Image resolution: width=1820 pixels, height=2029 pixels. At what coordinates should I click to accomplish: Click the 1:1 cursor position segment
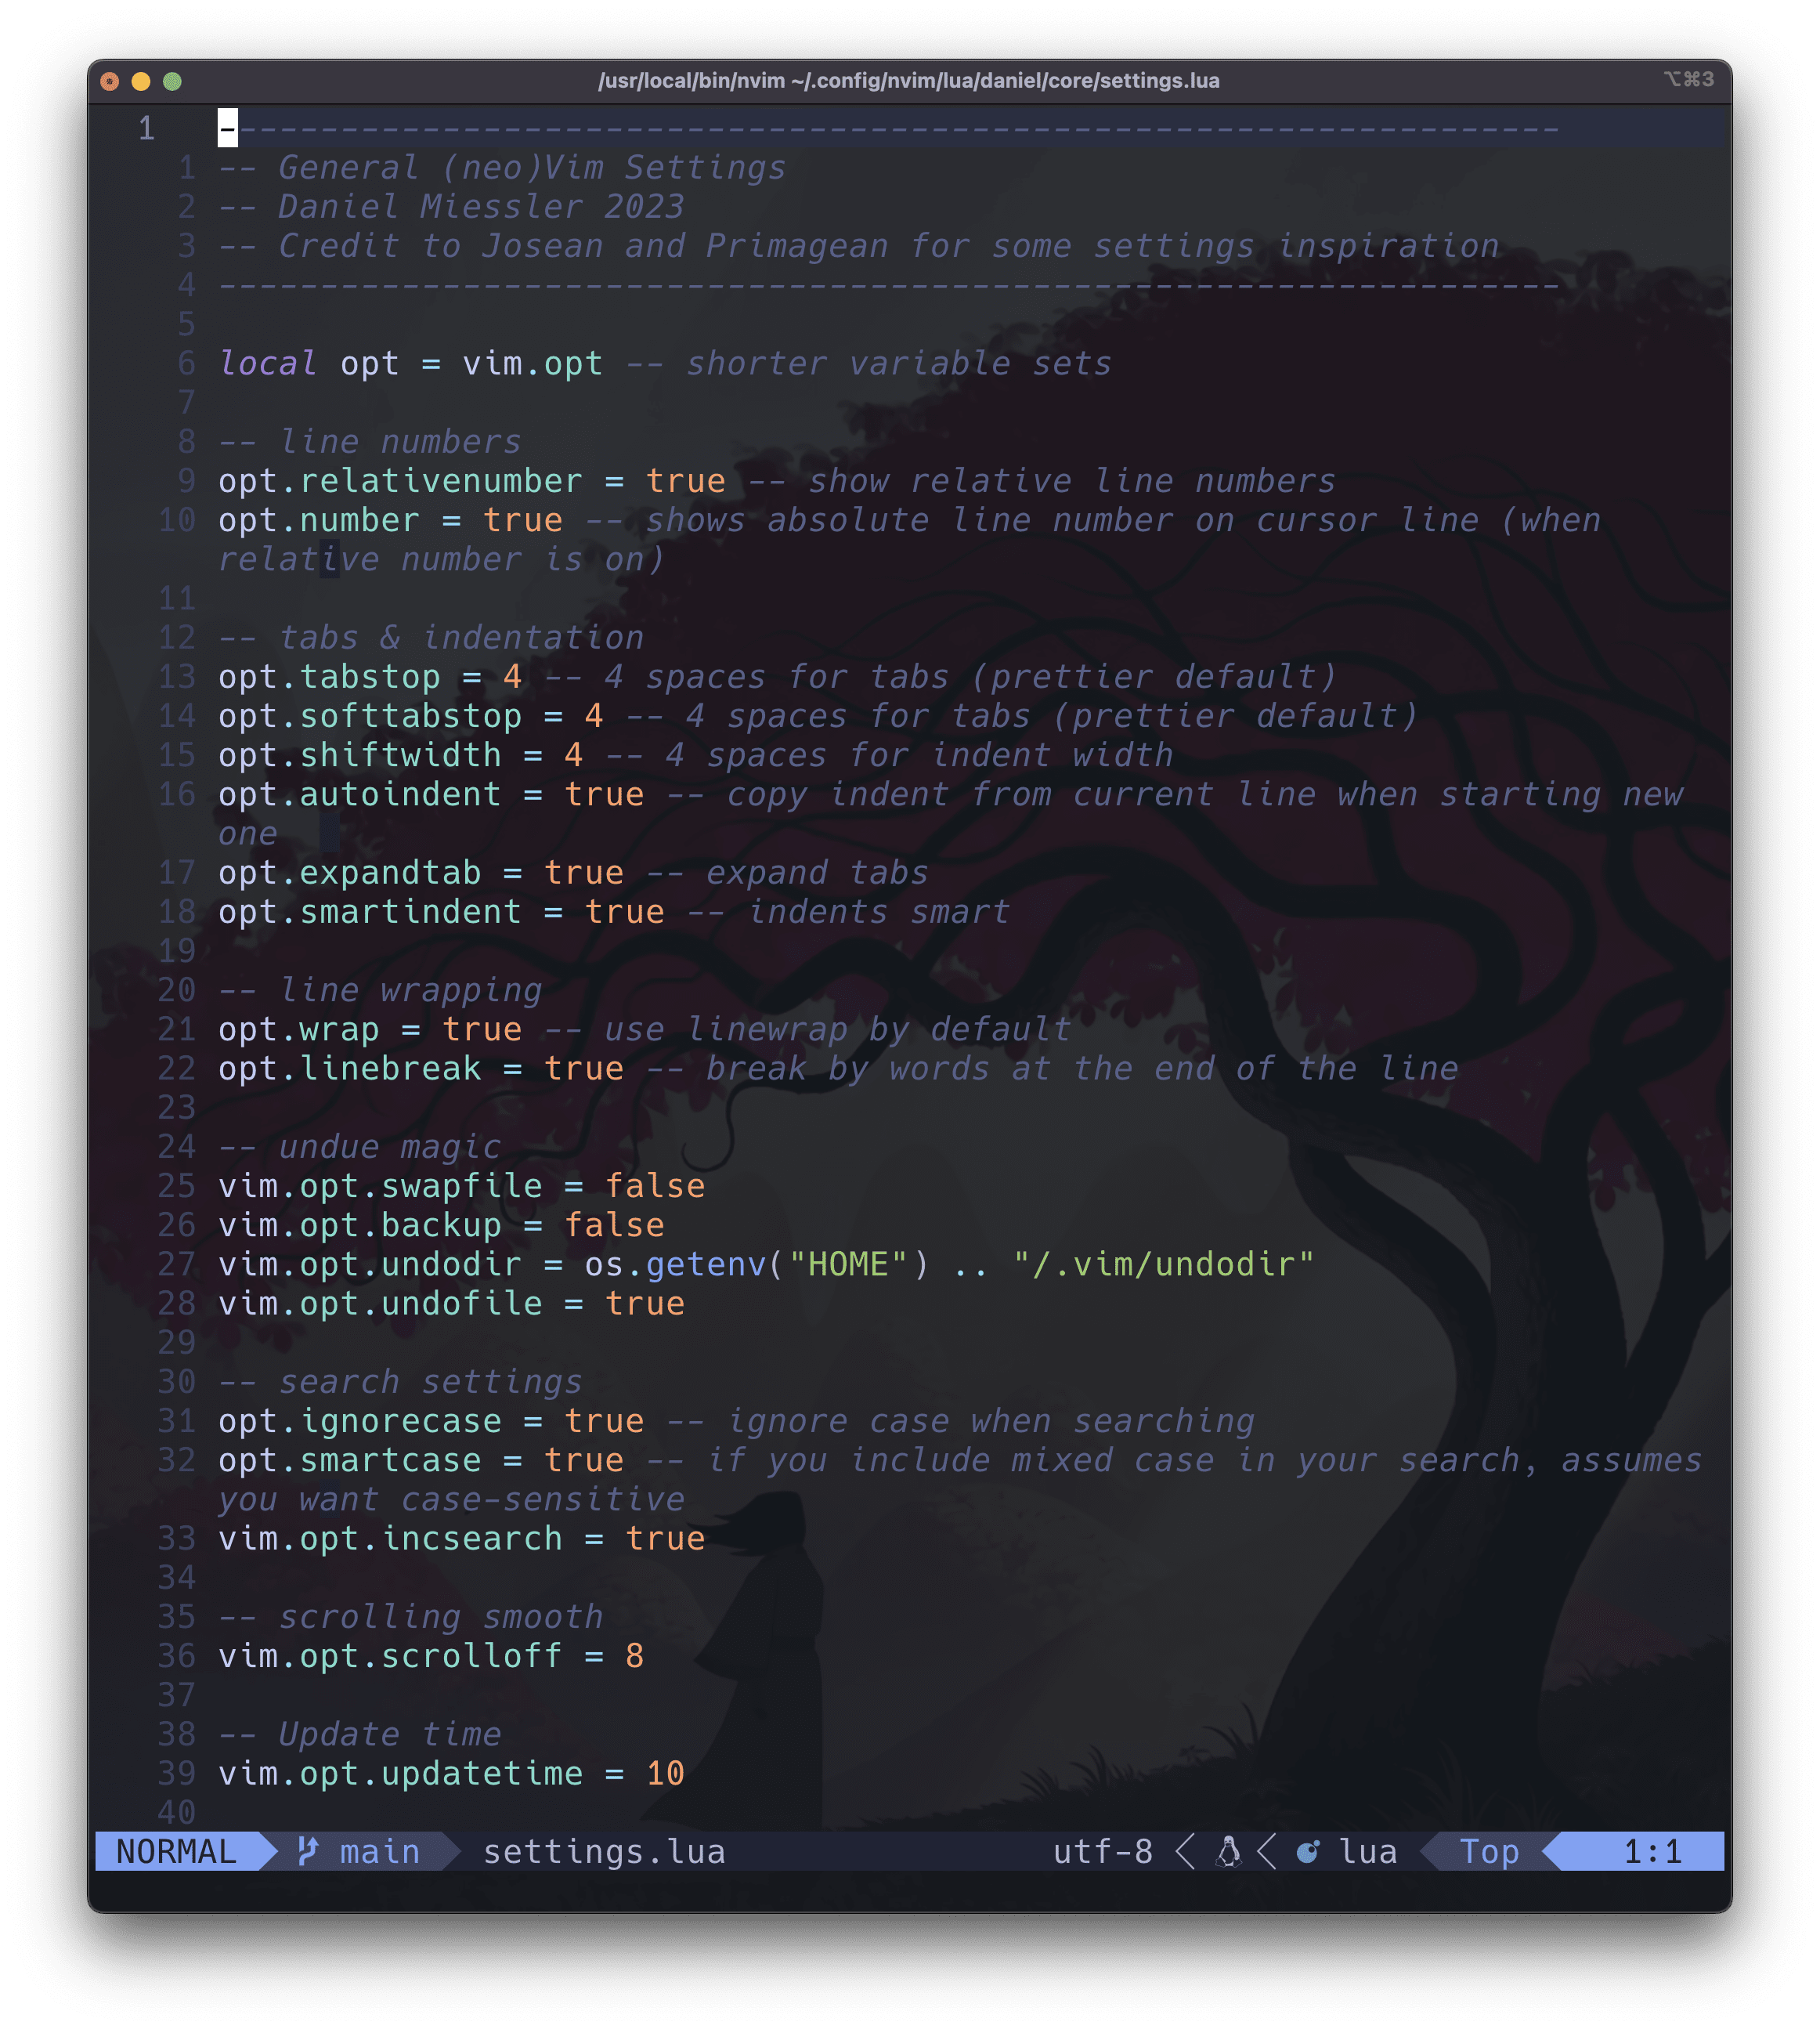point(1655,1852)
